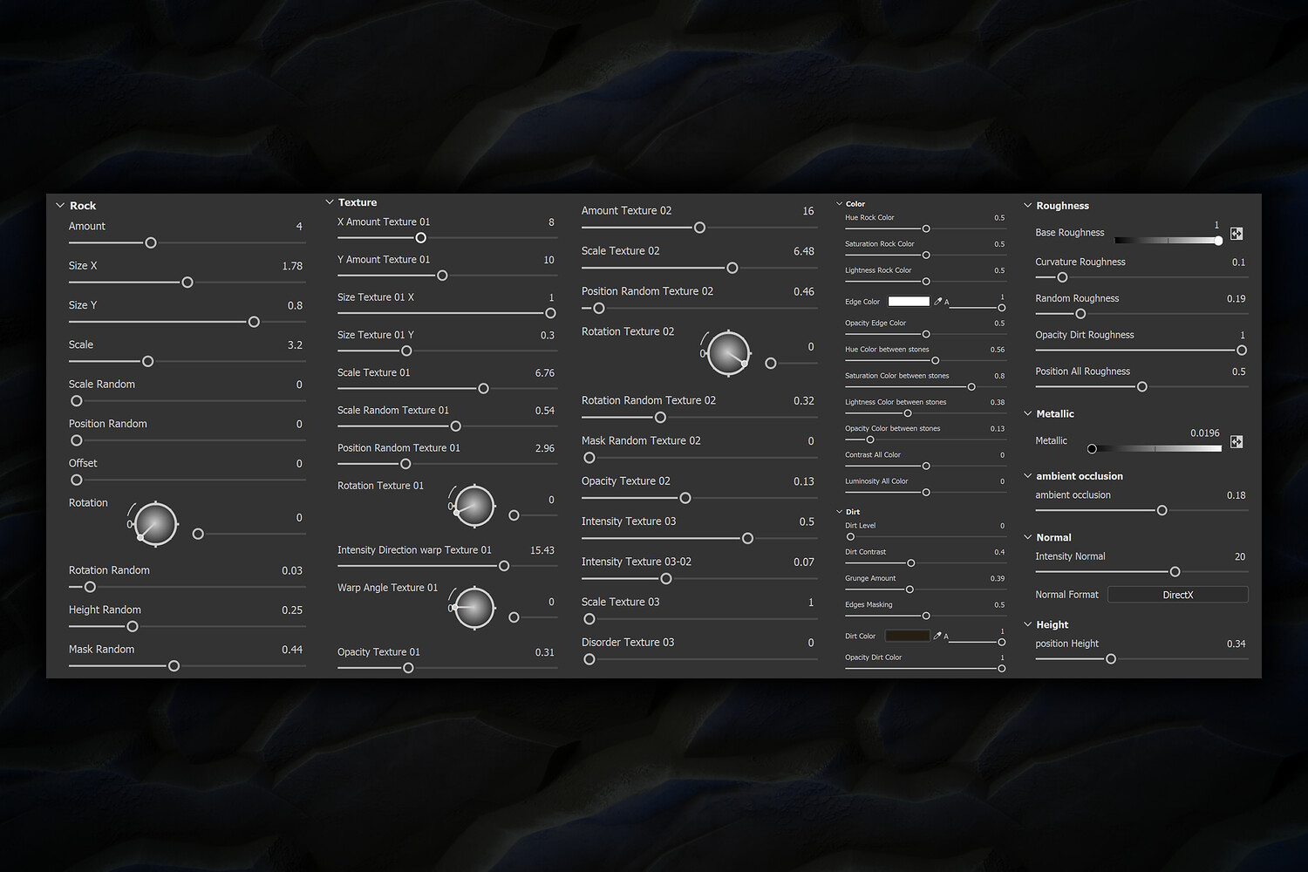
Task: Click the Hue Rock Color slider handle
Action: click(x=926, y=228)
